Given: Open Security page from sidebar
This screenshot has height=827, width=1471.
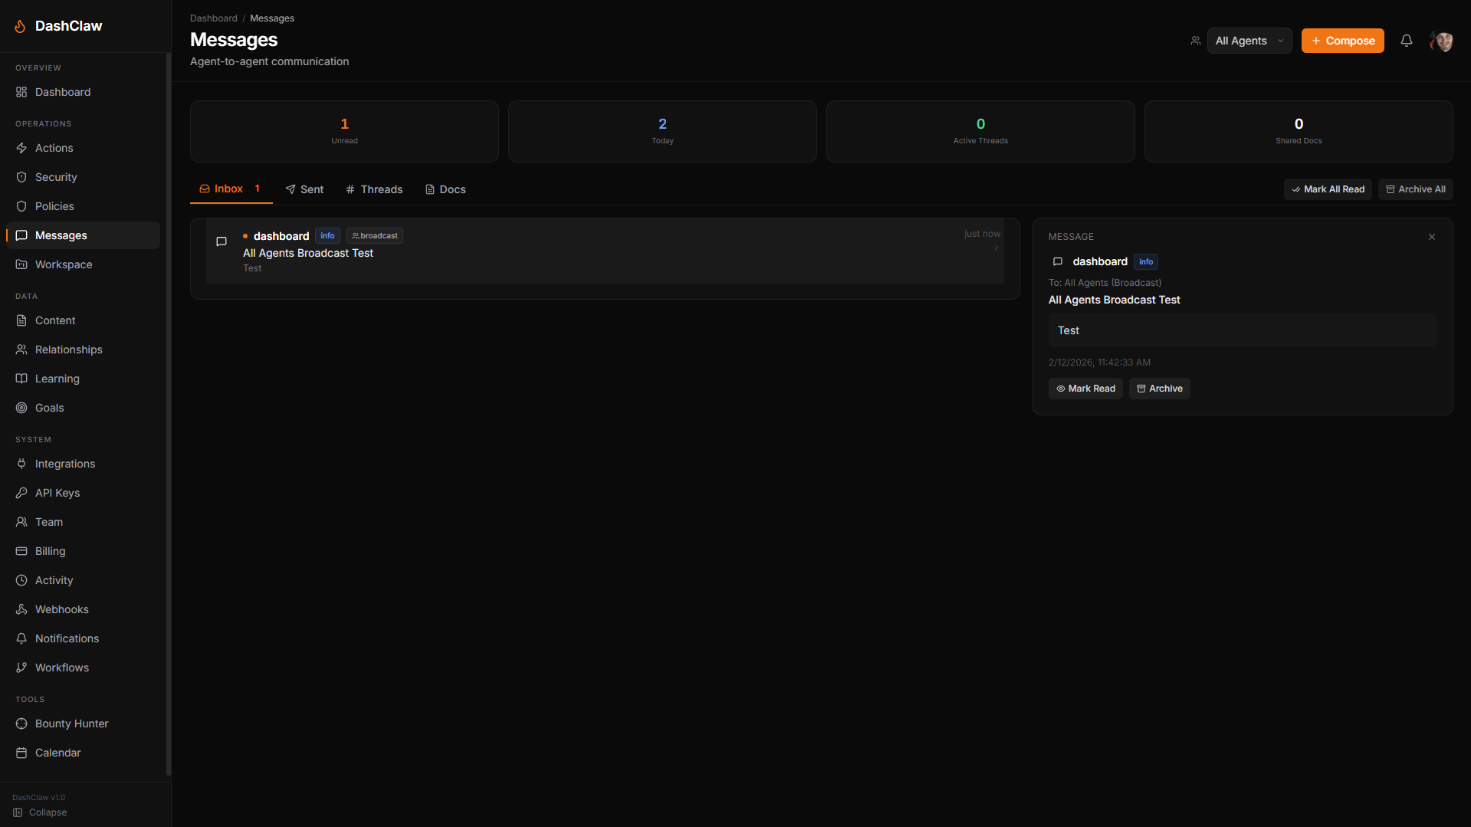Looking at the screenshot, I should point(56,177).
